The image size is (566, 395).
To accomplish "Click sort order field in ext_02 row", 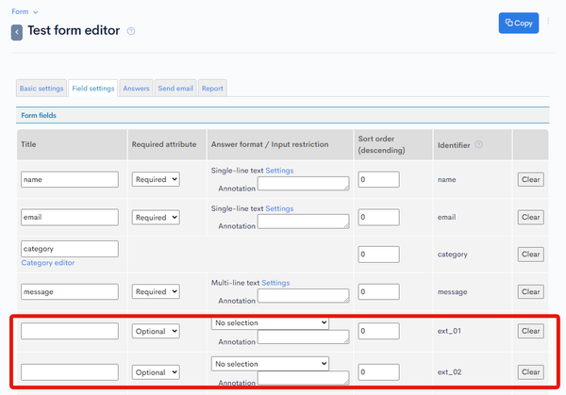I will click(378, 372).
